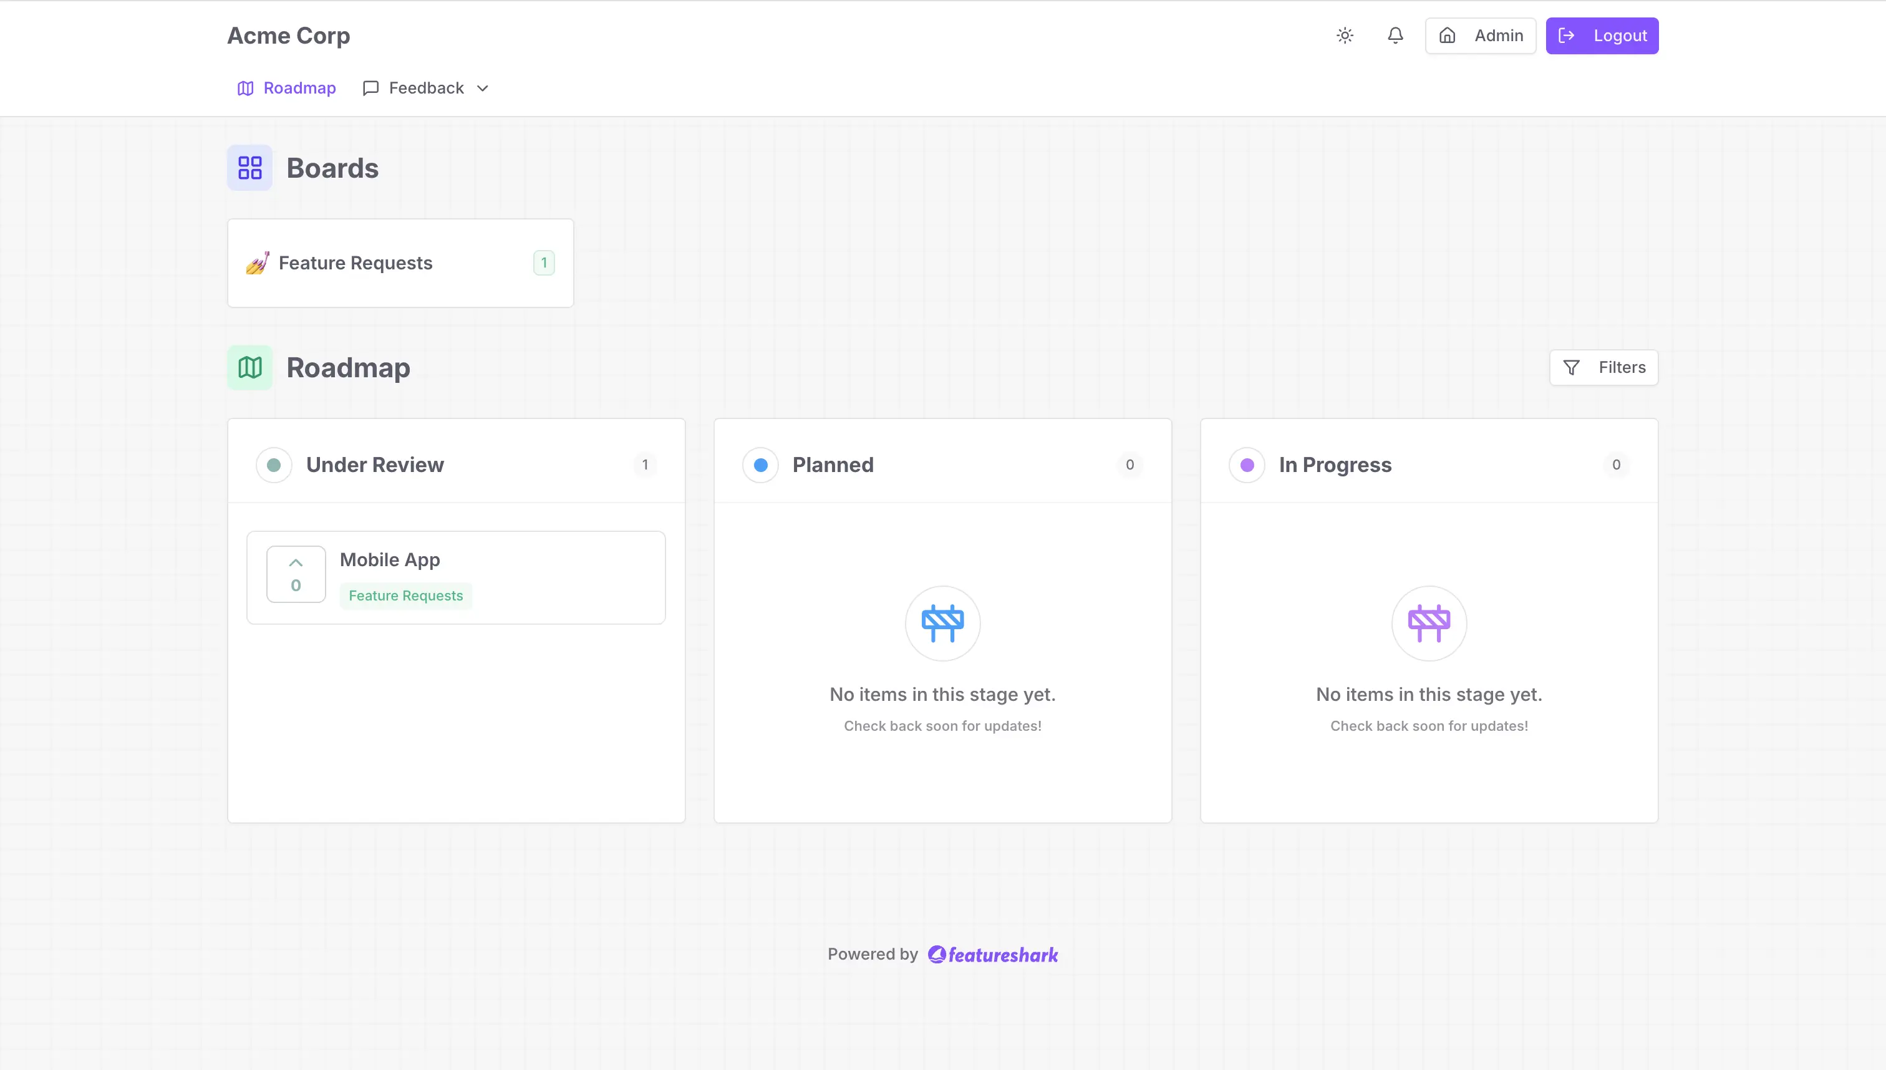
Task: Click the filter funnel icon in Filters button
Action: pos(1572,367)
